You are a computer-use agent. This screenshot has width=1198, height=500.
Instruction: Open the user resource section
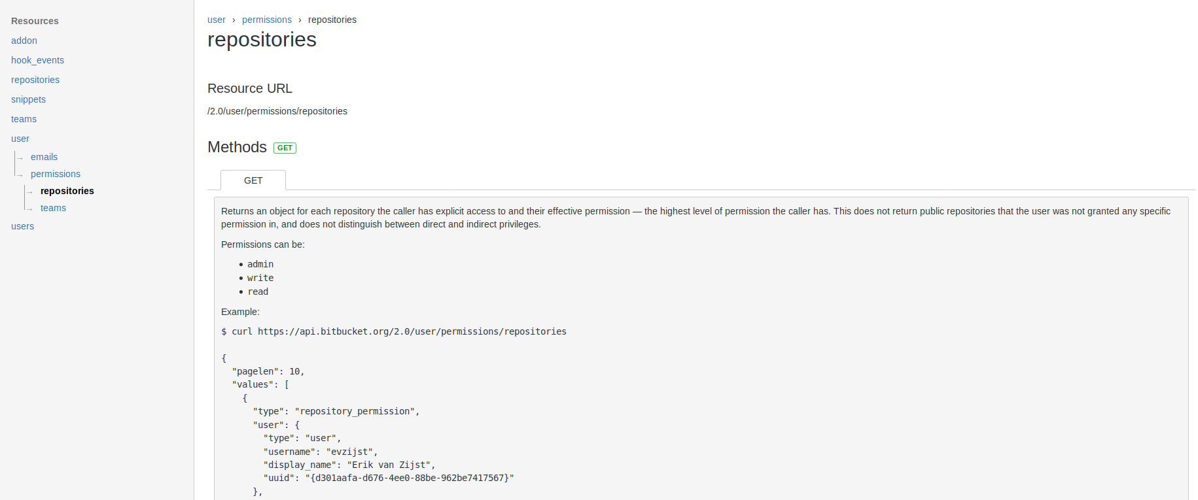20,139
